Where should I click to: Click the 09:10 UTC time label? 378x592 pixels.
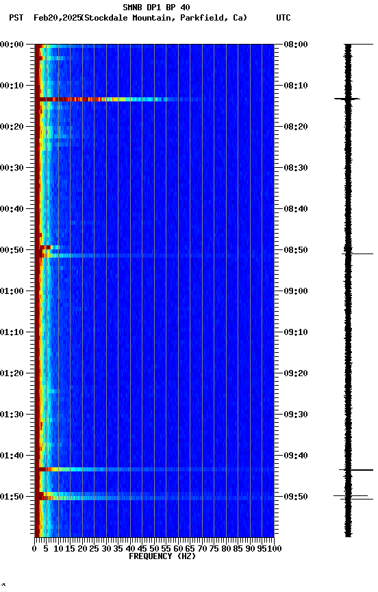tap(296, 332)
